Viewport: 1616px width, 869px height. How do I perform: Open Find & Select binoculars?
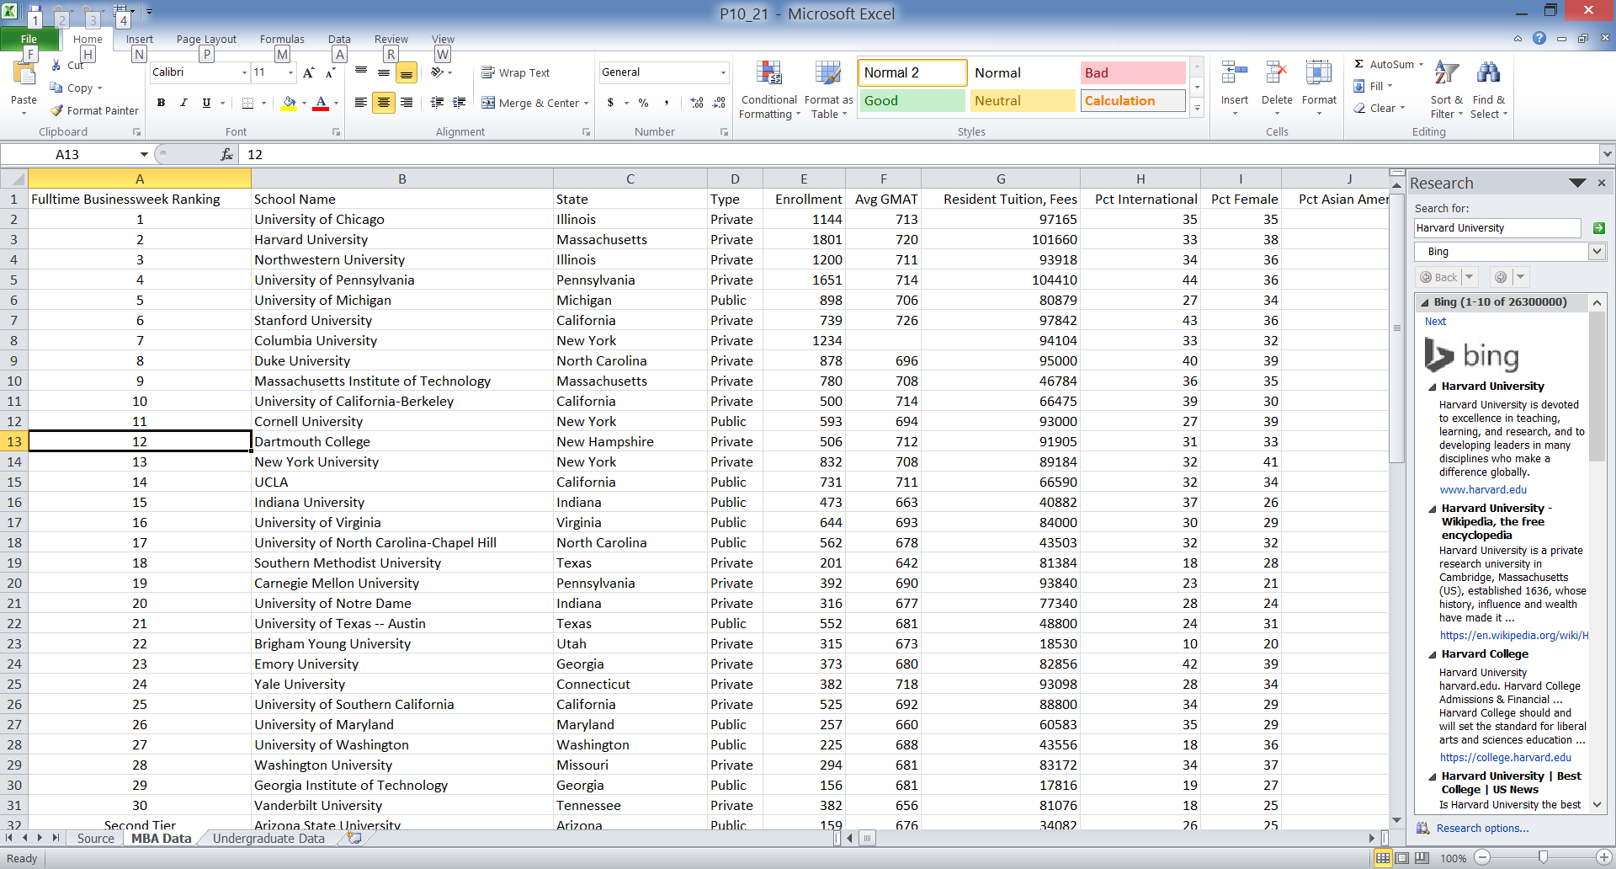click(1488, 89)
